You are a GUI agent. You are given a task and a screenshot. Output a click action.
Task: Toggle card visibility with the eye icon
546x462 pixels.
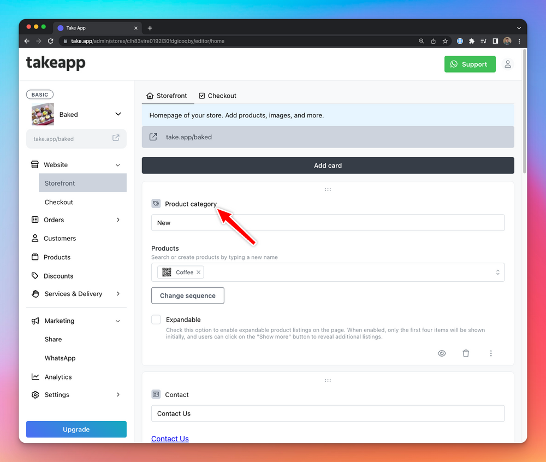(x=442, y=353)
